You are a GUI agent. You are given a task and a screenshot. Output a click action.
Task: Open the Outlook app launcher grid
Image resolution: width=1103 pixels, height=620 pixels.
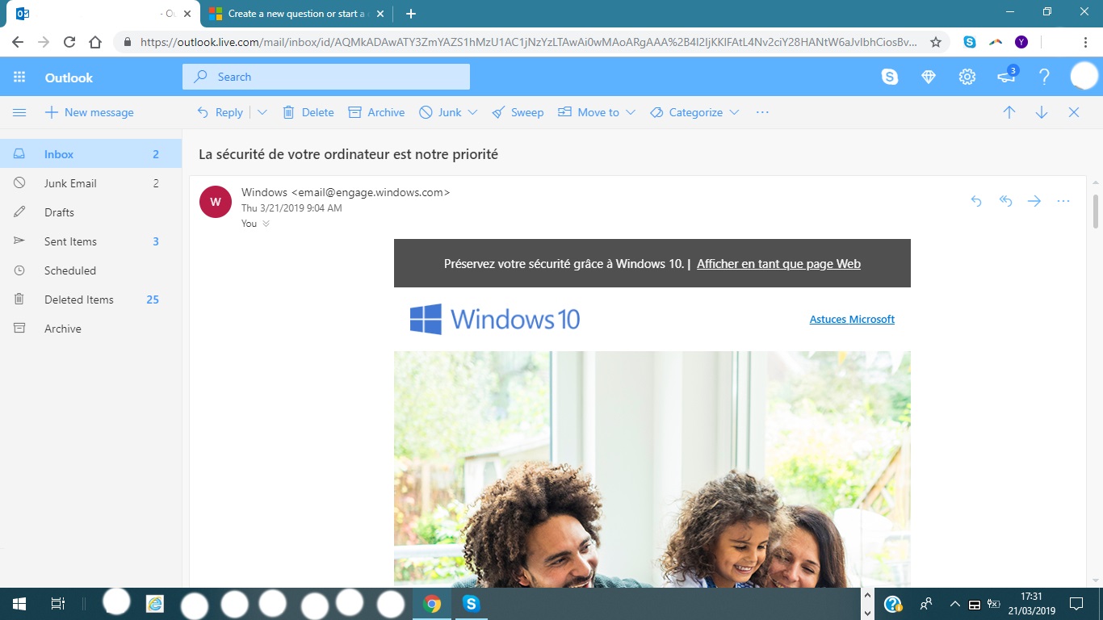pos(19,77)
